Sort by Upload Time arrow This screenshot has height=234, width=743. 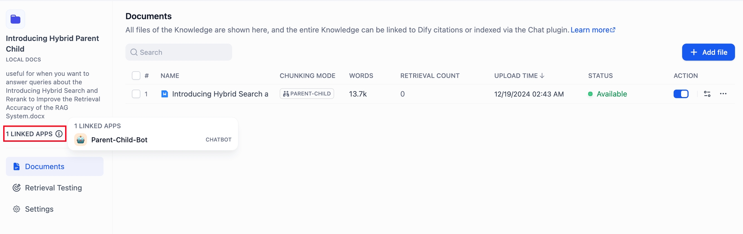click(542, 76)
